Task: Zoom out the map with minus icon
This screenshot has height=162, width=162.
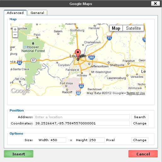Action: point(15,35)
